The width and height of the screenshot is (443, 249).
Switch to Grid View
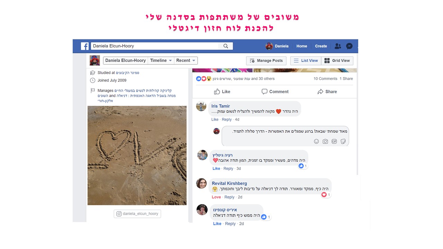pyautogui.click(x=337, y=61)
